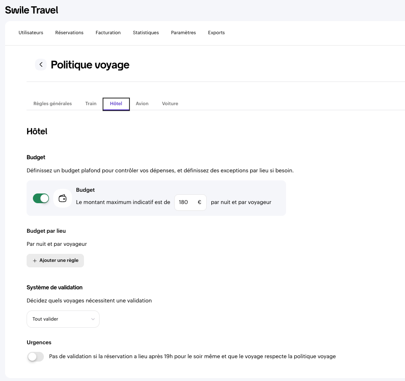Click the Swile Travel logo
Screen dimensions: 405x381
click(32, 10)
